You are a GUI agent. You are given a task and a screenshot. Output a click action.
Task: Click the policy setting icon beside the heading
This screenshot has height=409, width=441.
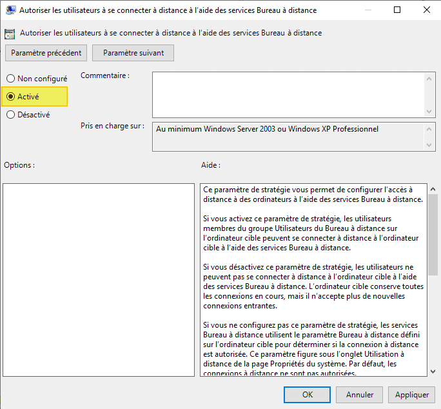tap(10, 34)
